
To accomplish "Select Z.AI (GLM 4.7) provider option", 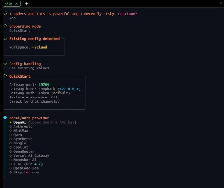I will tap(26, 164).
